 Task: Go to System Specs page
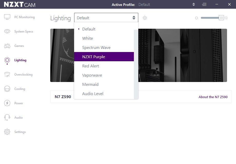click(x=24, y=32)
